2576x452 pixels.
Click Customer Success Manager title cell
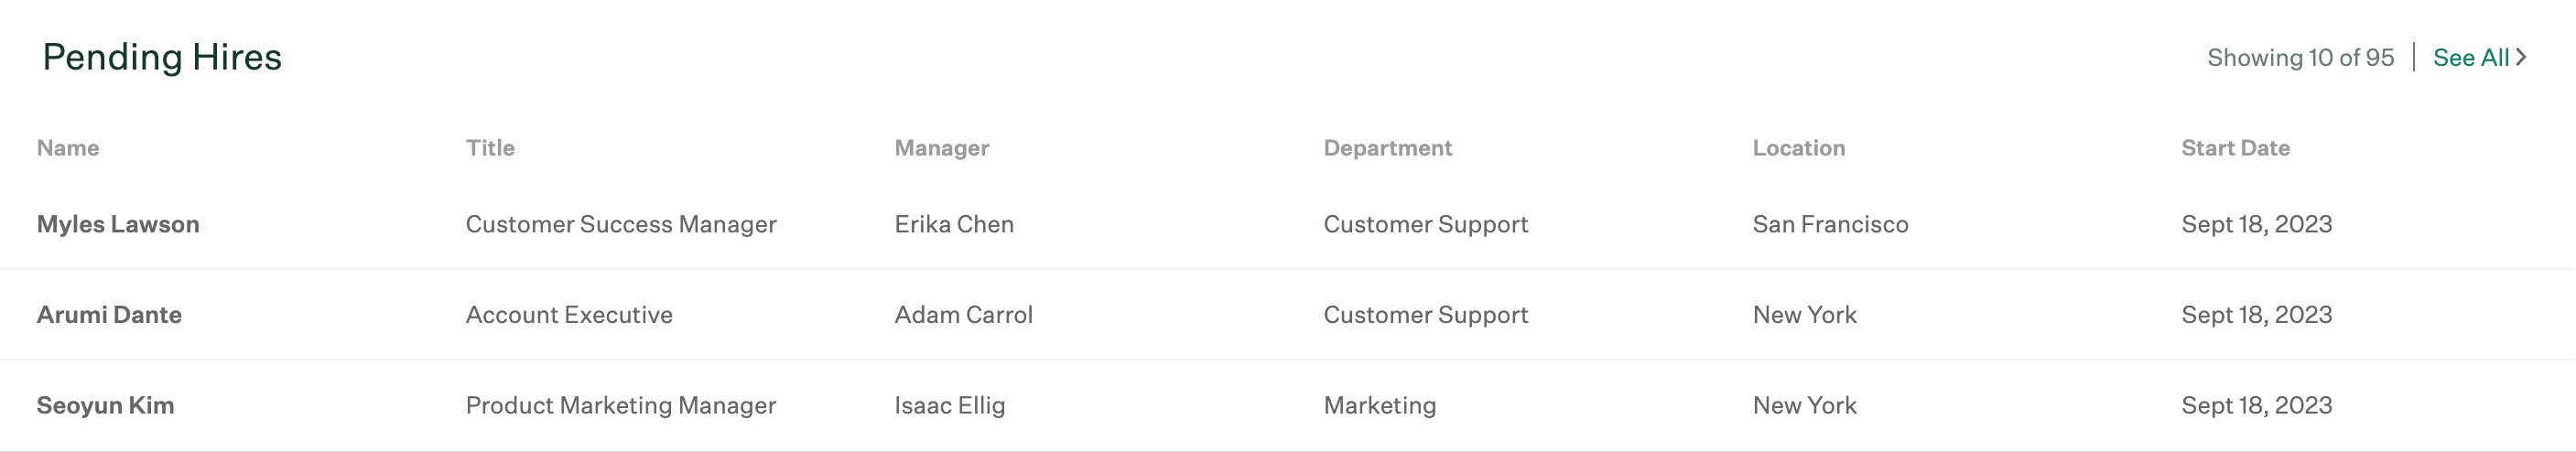pos(621,224)
